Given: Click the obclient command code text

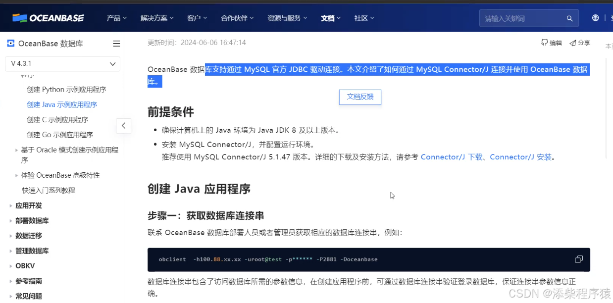Looking at the screenshot, I should coord(268,259).
